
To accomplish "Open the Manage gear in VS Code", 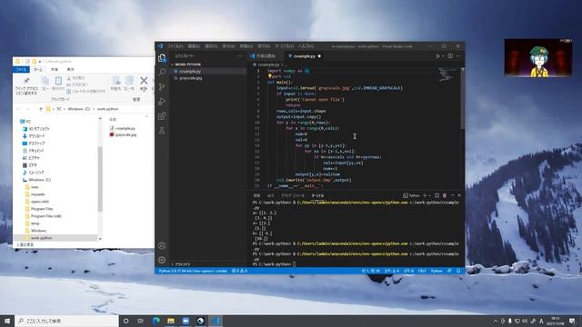I will click(x=162, y=260).
